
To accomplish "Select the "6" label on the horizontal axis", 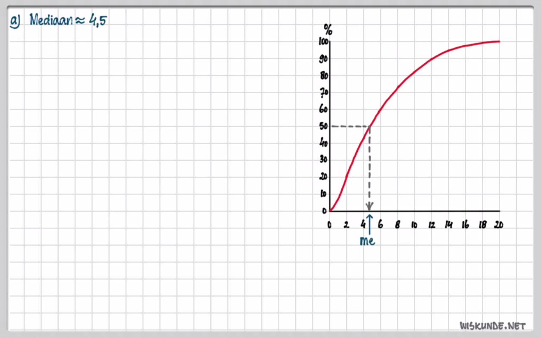I will point(380,225).
